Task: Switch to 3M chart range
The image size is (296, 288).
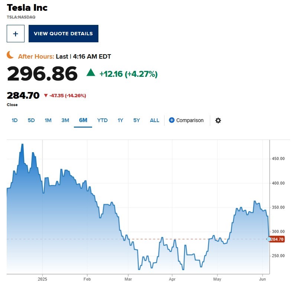Action: [65, 120]
